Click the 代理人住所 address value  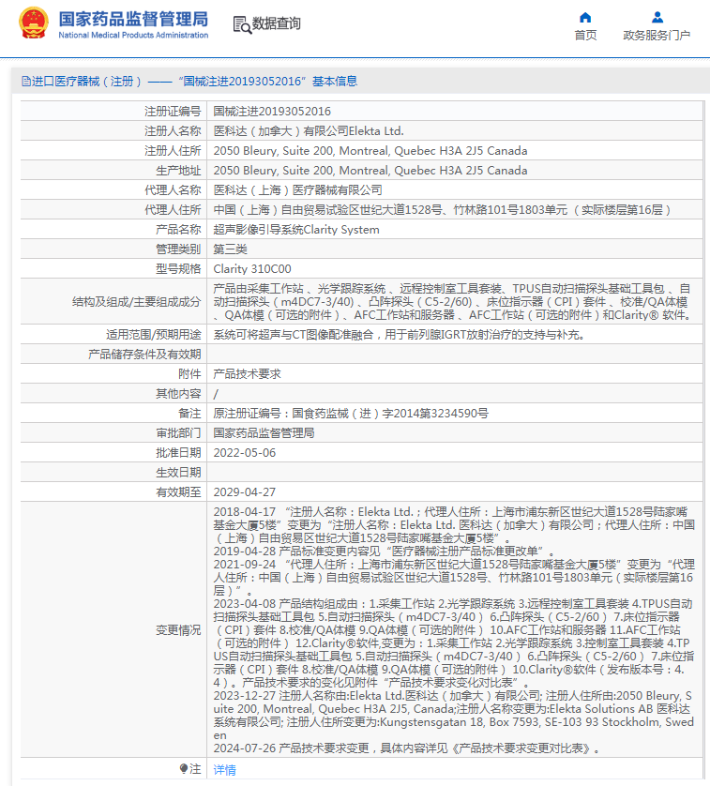click(x=443, y=209)
